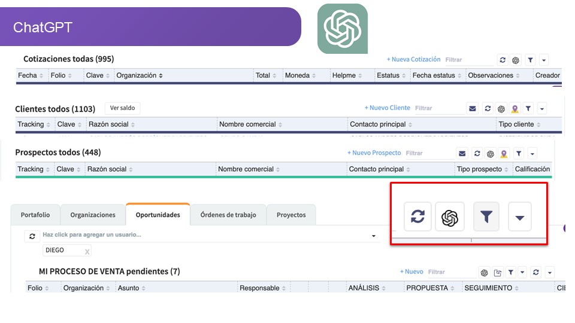Sort Mi Proceso by the PROPUESTA column
575x323 pixels.
point(431,288)
